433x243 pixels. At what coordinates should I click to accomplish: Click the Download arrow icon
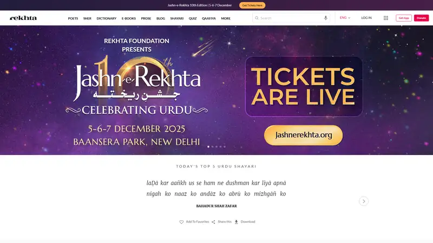237,222
